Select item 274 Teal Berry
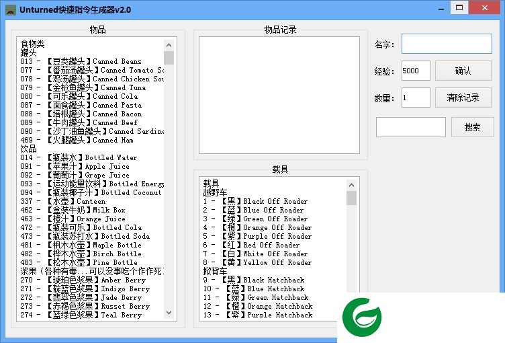The height and width of the screenshot is (343, 505). pyautogui.click(x=81, y=315)
